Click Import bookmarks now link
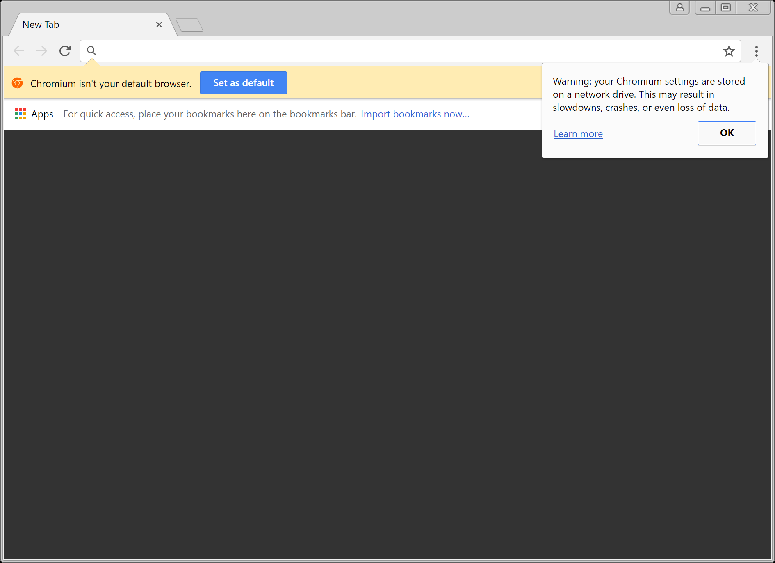This screenshot has width=775, height=563. 415,114
